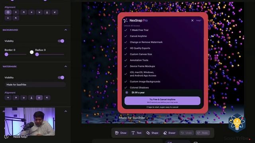
Task: Click 'HD Quality Exports' feature text
Action: pos(140,48)
